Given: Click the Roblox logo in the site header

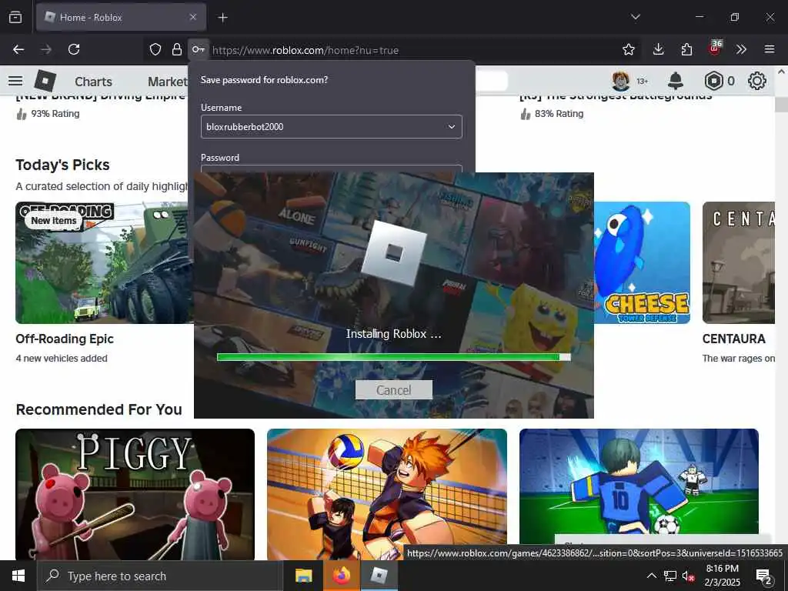Looking at the screenshot, I should point(45,81).
